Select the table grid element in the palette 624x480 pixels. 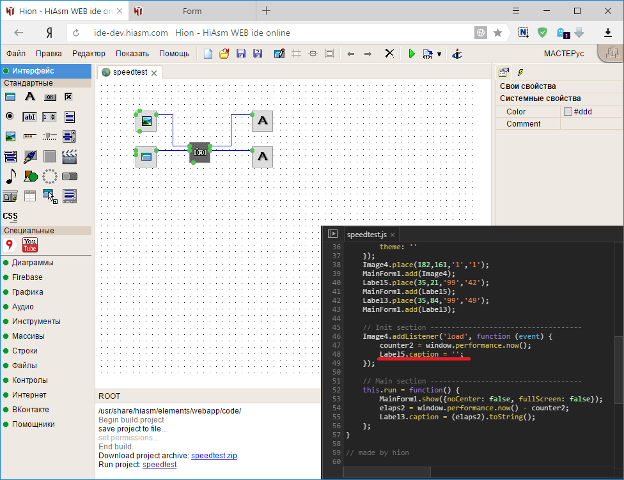30,196
